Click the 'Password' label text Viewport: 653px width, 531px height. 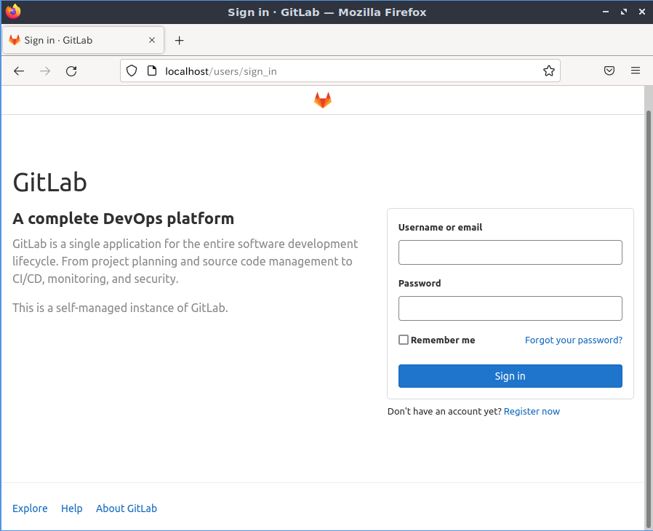click(x=420, y=284)
